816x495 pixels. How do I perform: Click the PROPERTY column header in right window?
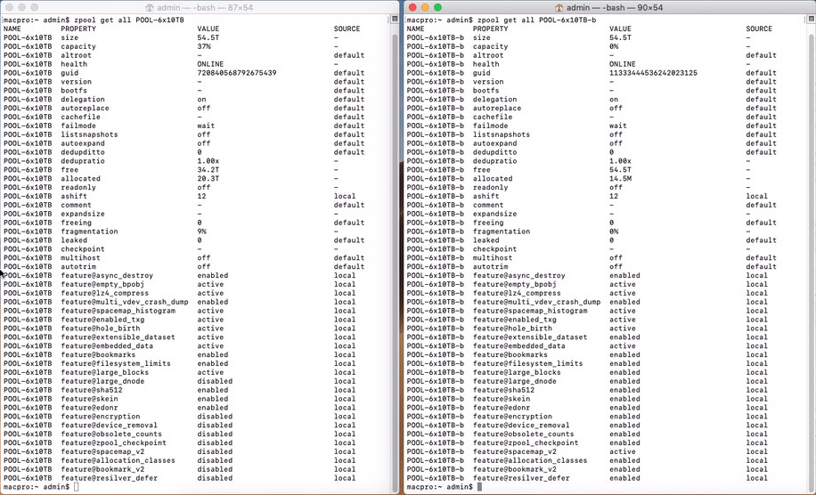490,28
